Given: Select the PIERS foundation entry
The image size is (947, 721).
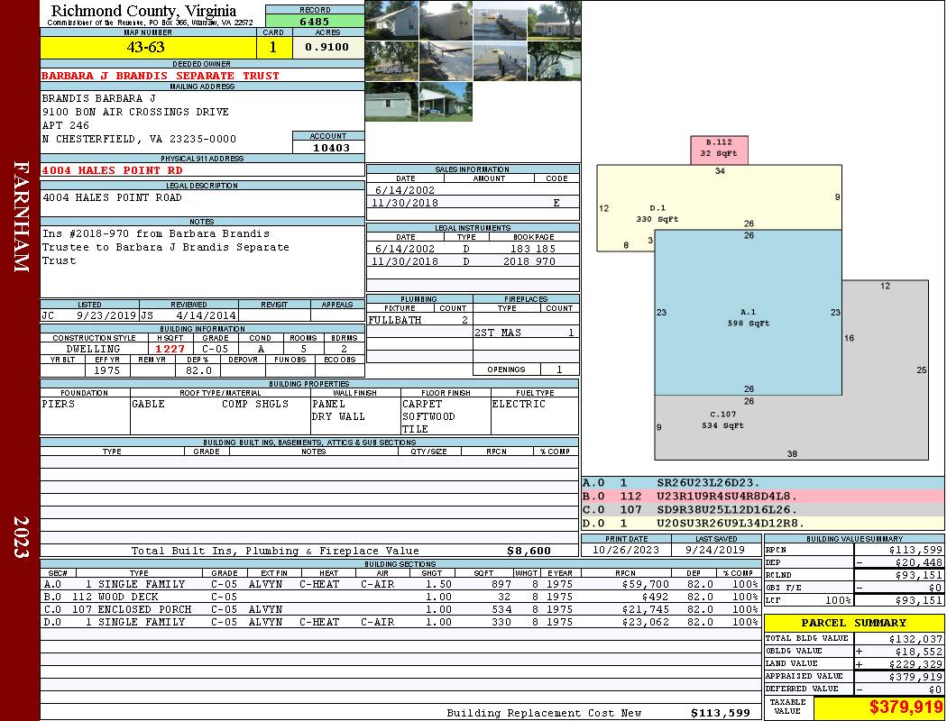Looking at the screenshot, I should pyautogui.click(x=58, y=405).
